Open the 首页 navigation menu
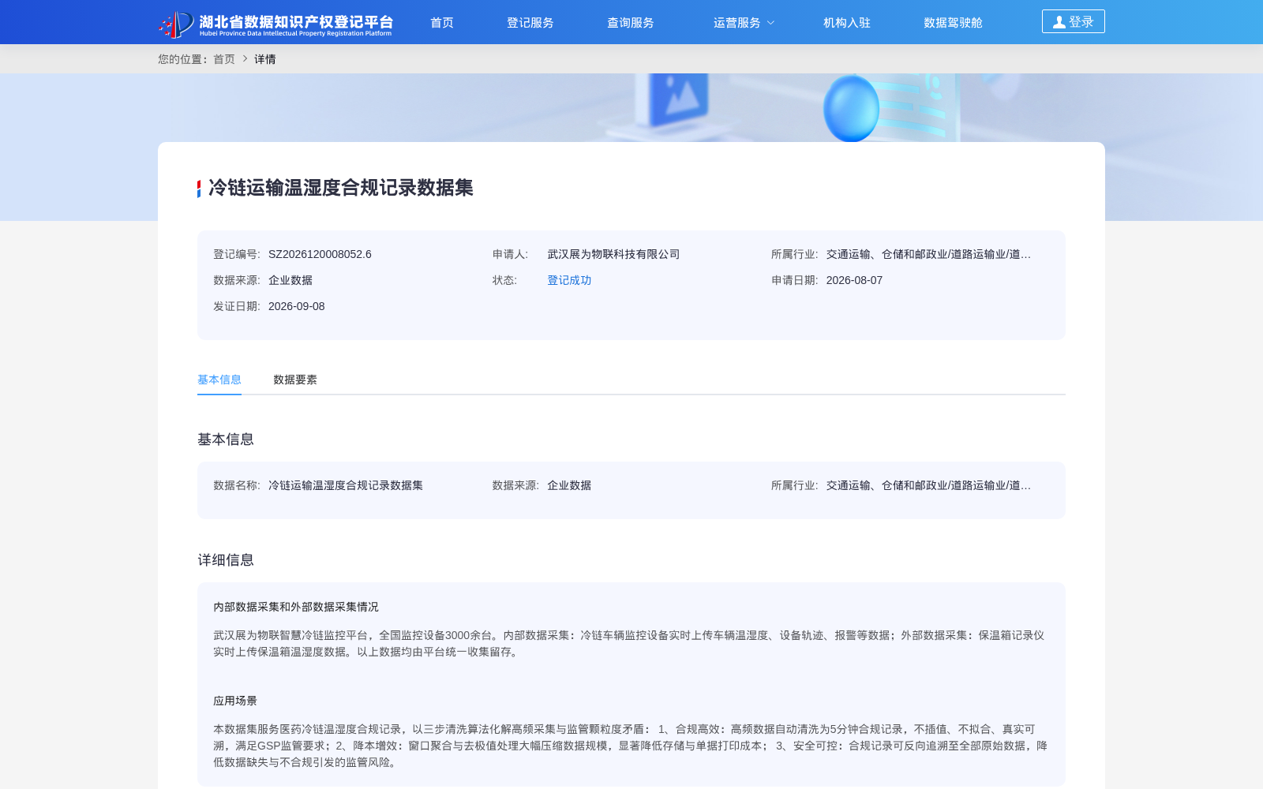1263x789 pixels. pos(442,23)
